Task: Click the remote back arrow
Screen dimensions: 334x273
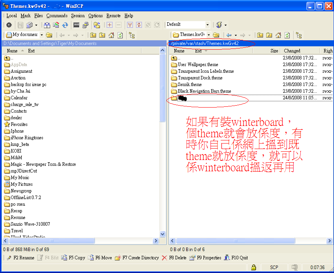Action: (229, 35)
